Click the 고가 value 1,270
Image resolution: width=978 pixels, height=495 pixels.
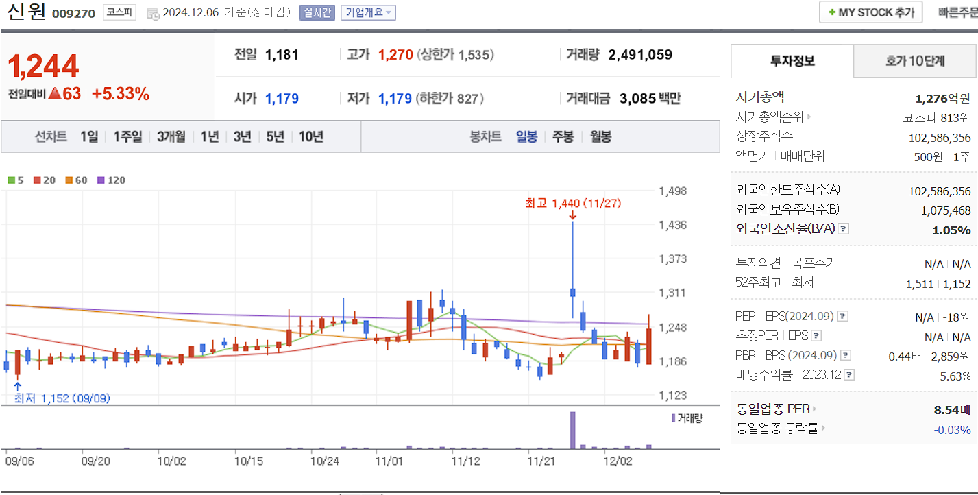click(395, 55)
